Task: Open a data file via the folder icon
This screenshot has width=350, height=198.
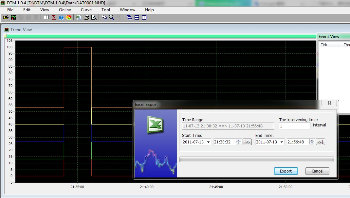Action: (6, 17)
